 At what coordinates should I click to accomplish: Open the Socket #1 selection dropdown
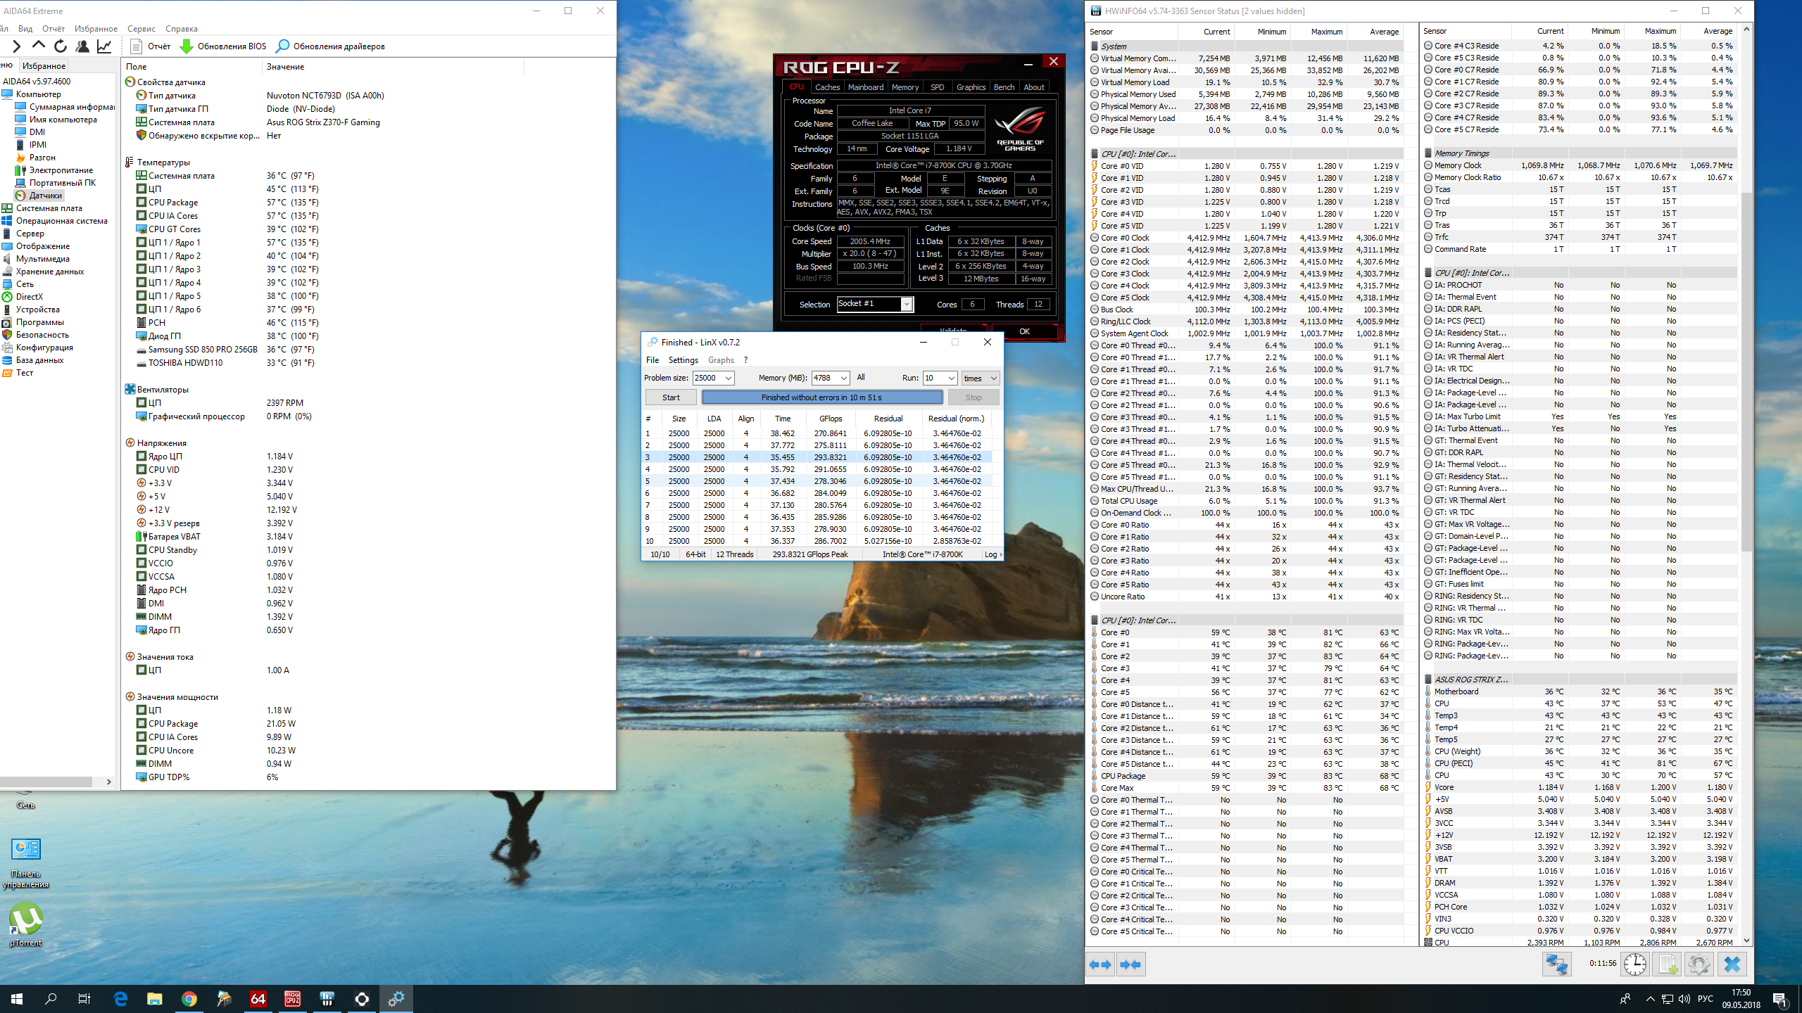pos(907,304)
